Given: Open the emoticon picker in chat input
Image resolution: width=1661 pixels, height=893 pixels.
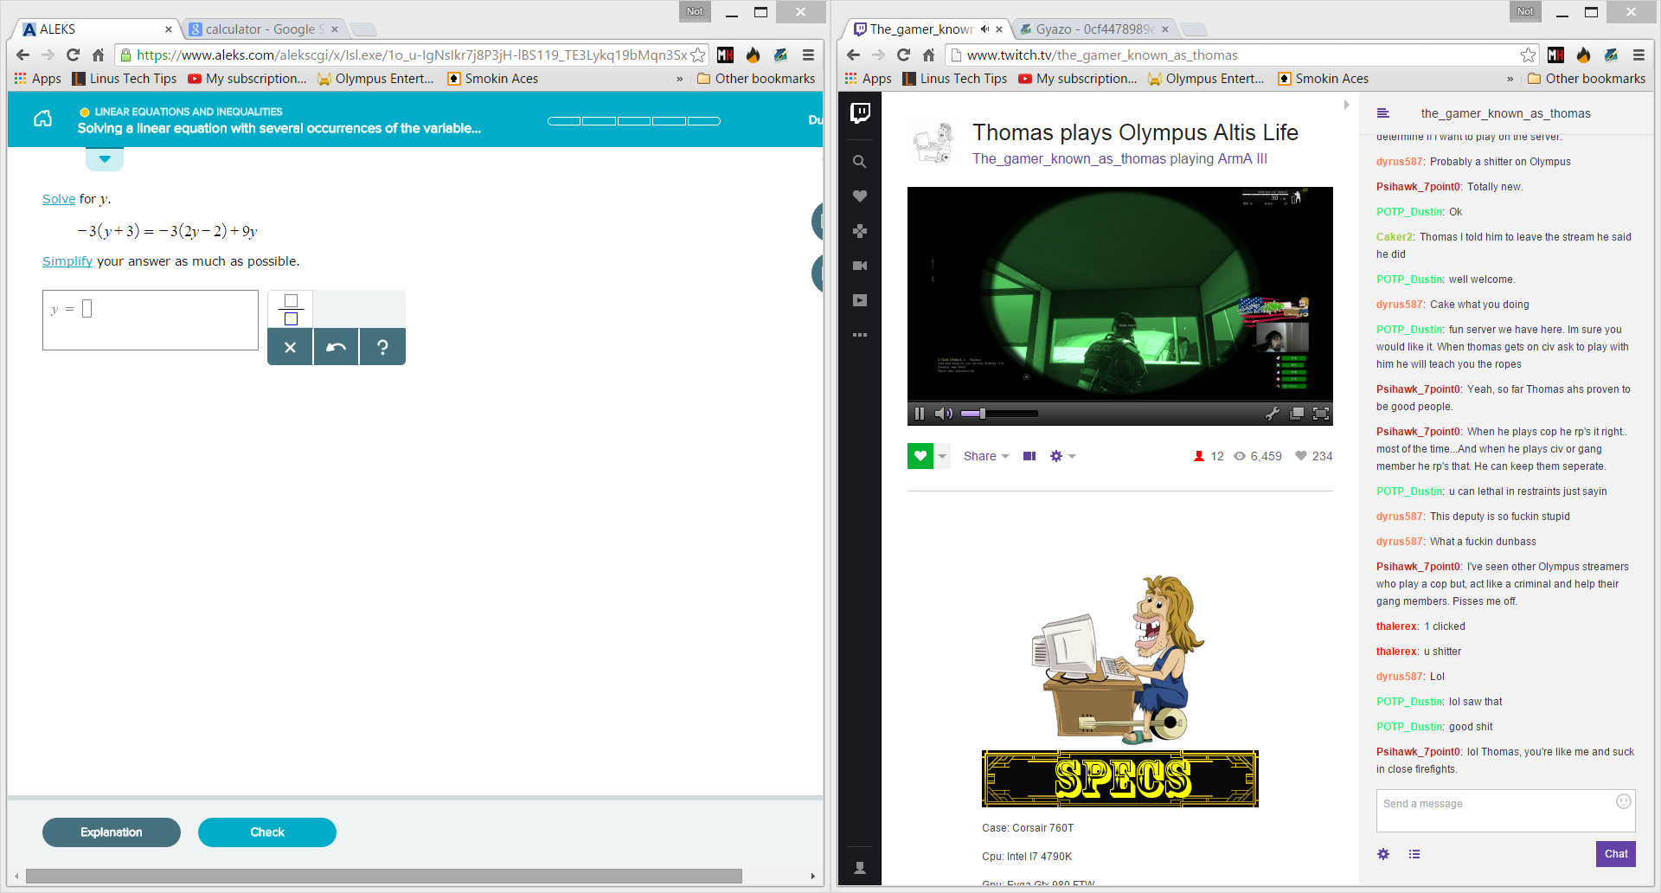Looking at the screenshot, I should [x=1624, y=801].
